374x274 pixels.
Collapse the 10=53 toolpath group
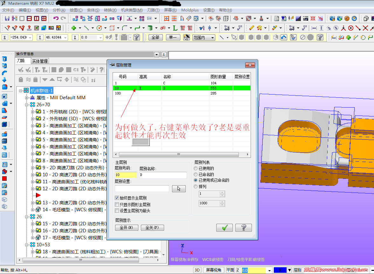[x=27, y=245]
